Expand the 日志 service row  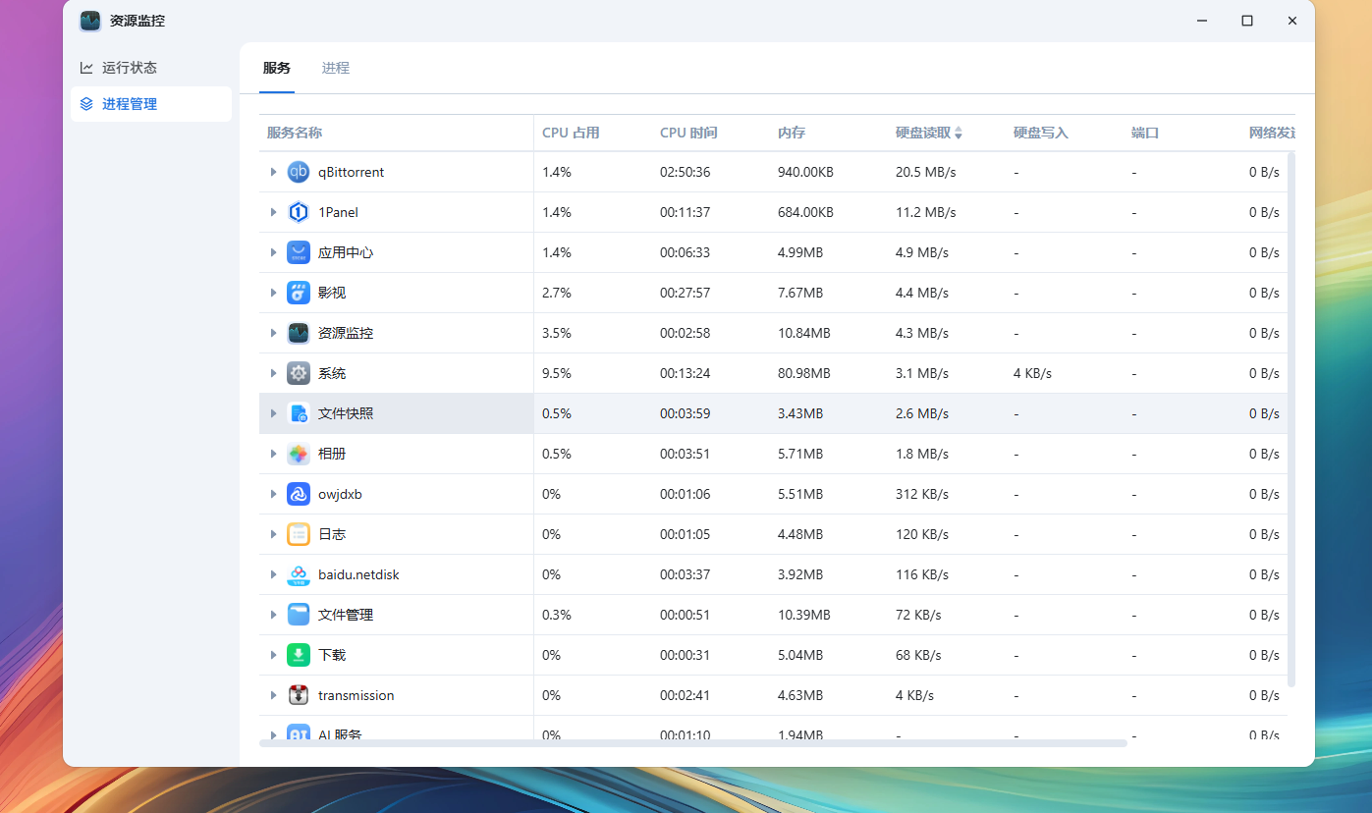273,534
